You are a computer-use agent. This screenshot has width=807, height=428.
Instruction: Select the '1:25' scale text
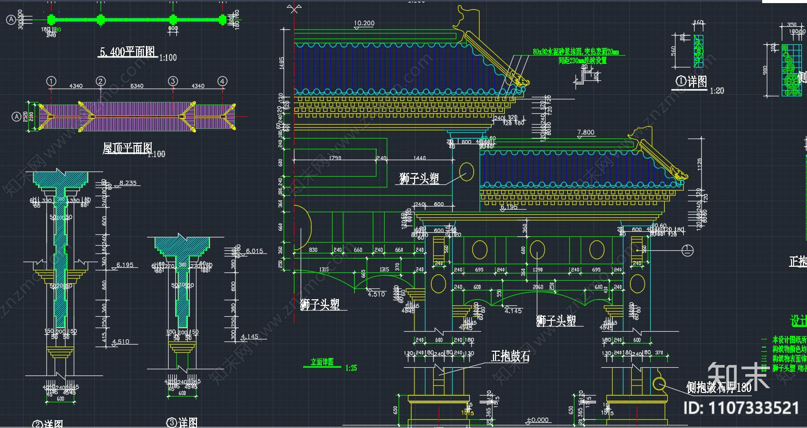(351, 368)
